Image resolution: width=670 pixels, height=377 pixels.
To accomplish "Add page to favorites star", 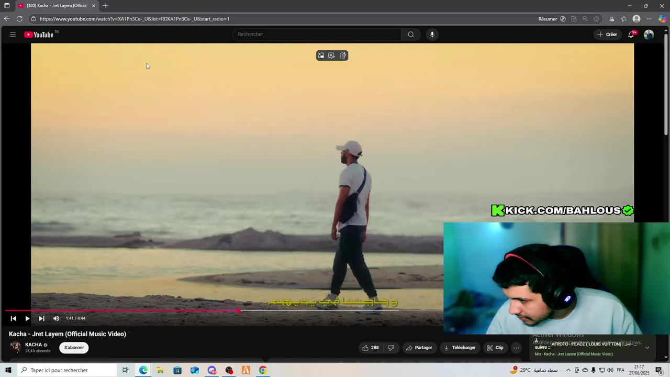I will point(596,19).
